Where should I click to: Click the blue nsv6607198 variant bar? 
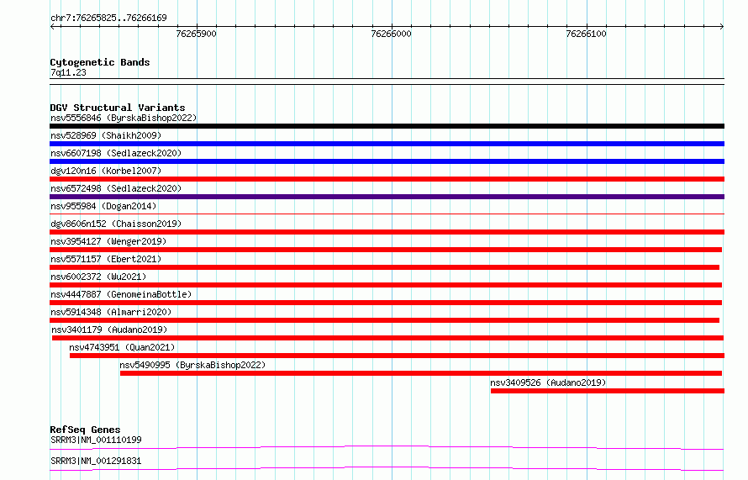(x=387, y=161)
